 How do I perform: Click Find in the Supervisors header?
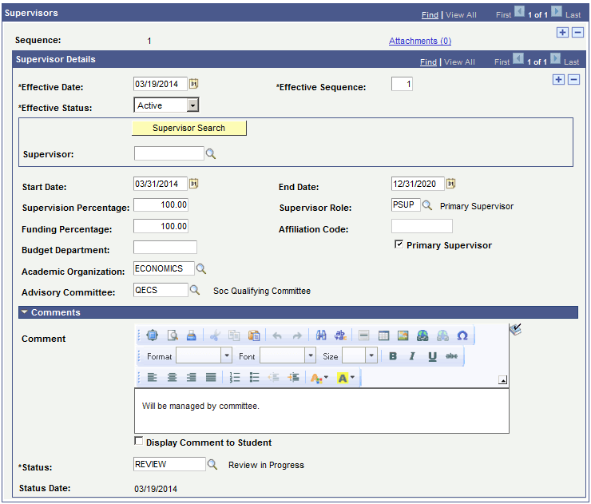click(430, 14)
